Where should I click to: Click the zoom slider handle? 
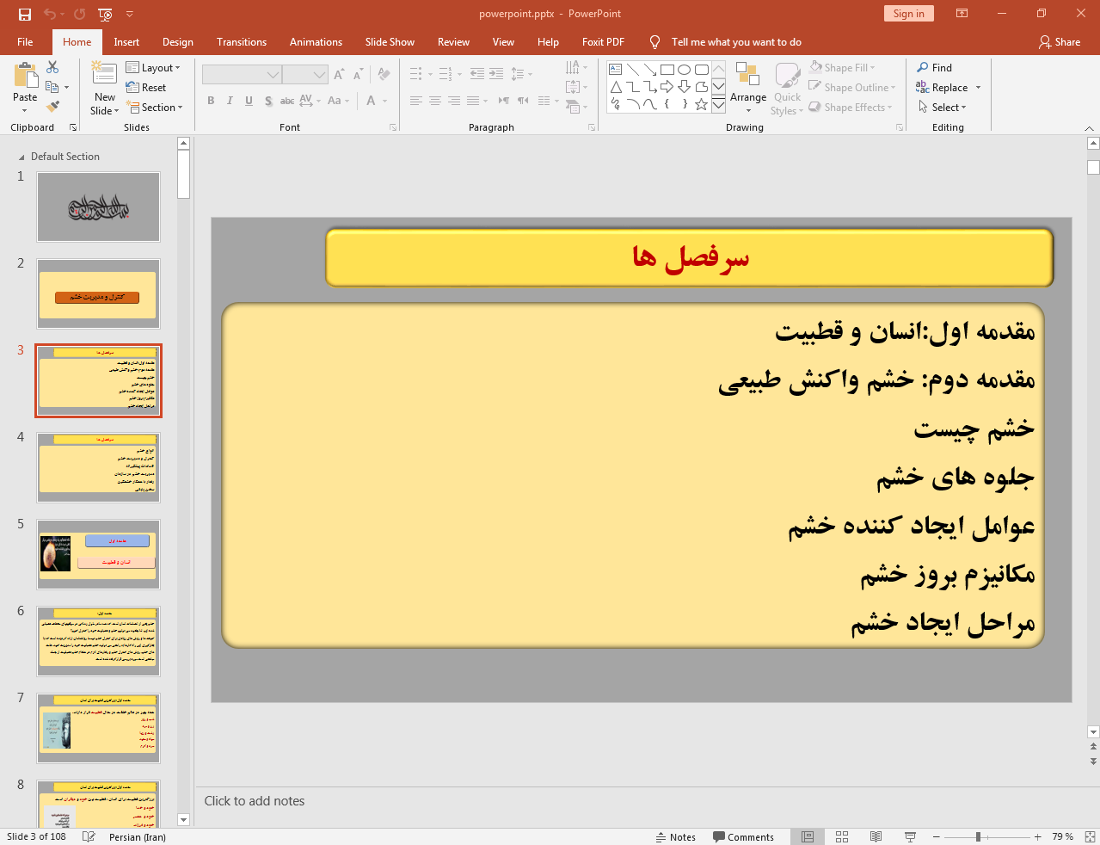978,836
